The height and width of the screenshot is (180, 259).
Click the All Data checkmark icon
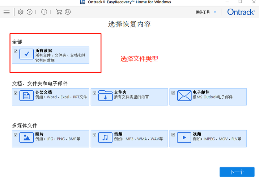tap(27, 54)
